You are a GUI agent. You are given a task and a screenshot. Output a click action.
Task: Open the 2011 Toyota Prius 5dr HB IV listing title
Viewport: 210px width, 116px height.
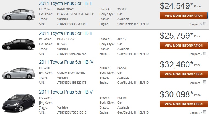pyautogui.click(x=66, y=62)
